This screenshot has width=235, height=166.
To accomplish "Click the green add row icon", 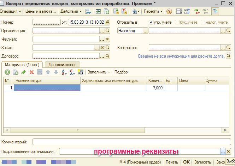I will coord(7,72).
